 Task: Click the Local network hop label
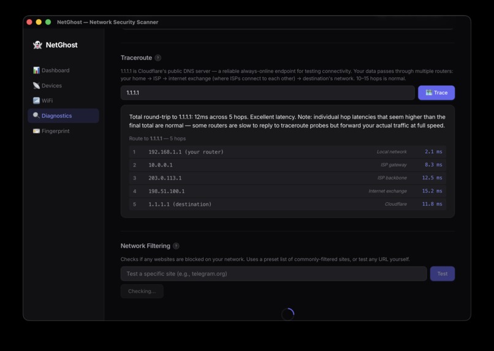pos(392,152)
